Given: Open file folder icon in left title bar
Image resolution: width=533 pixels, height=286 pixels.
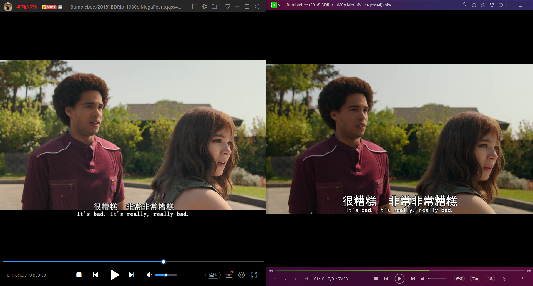Looking at the screenshot, I should 214,7.
